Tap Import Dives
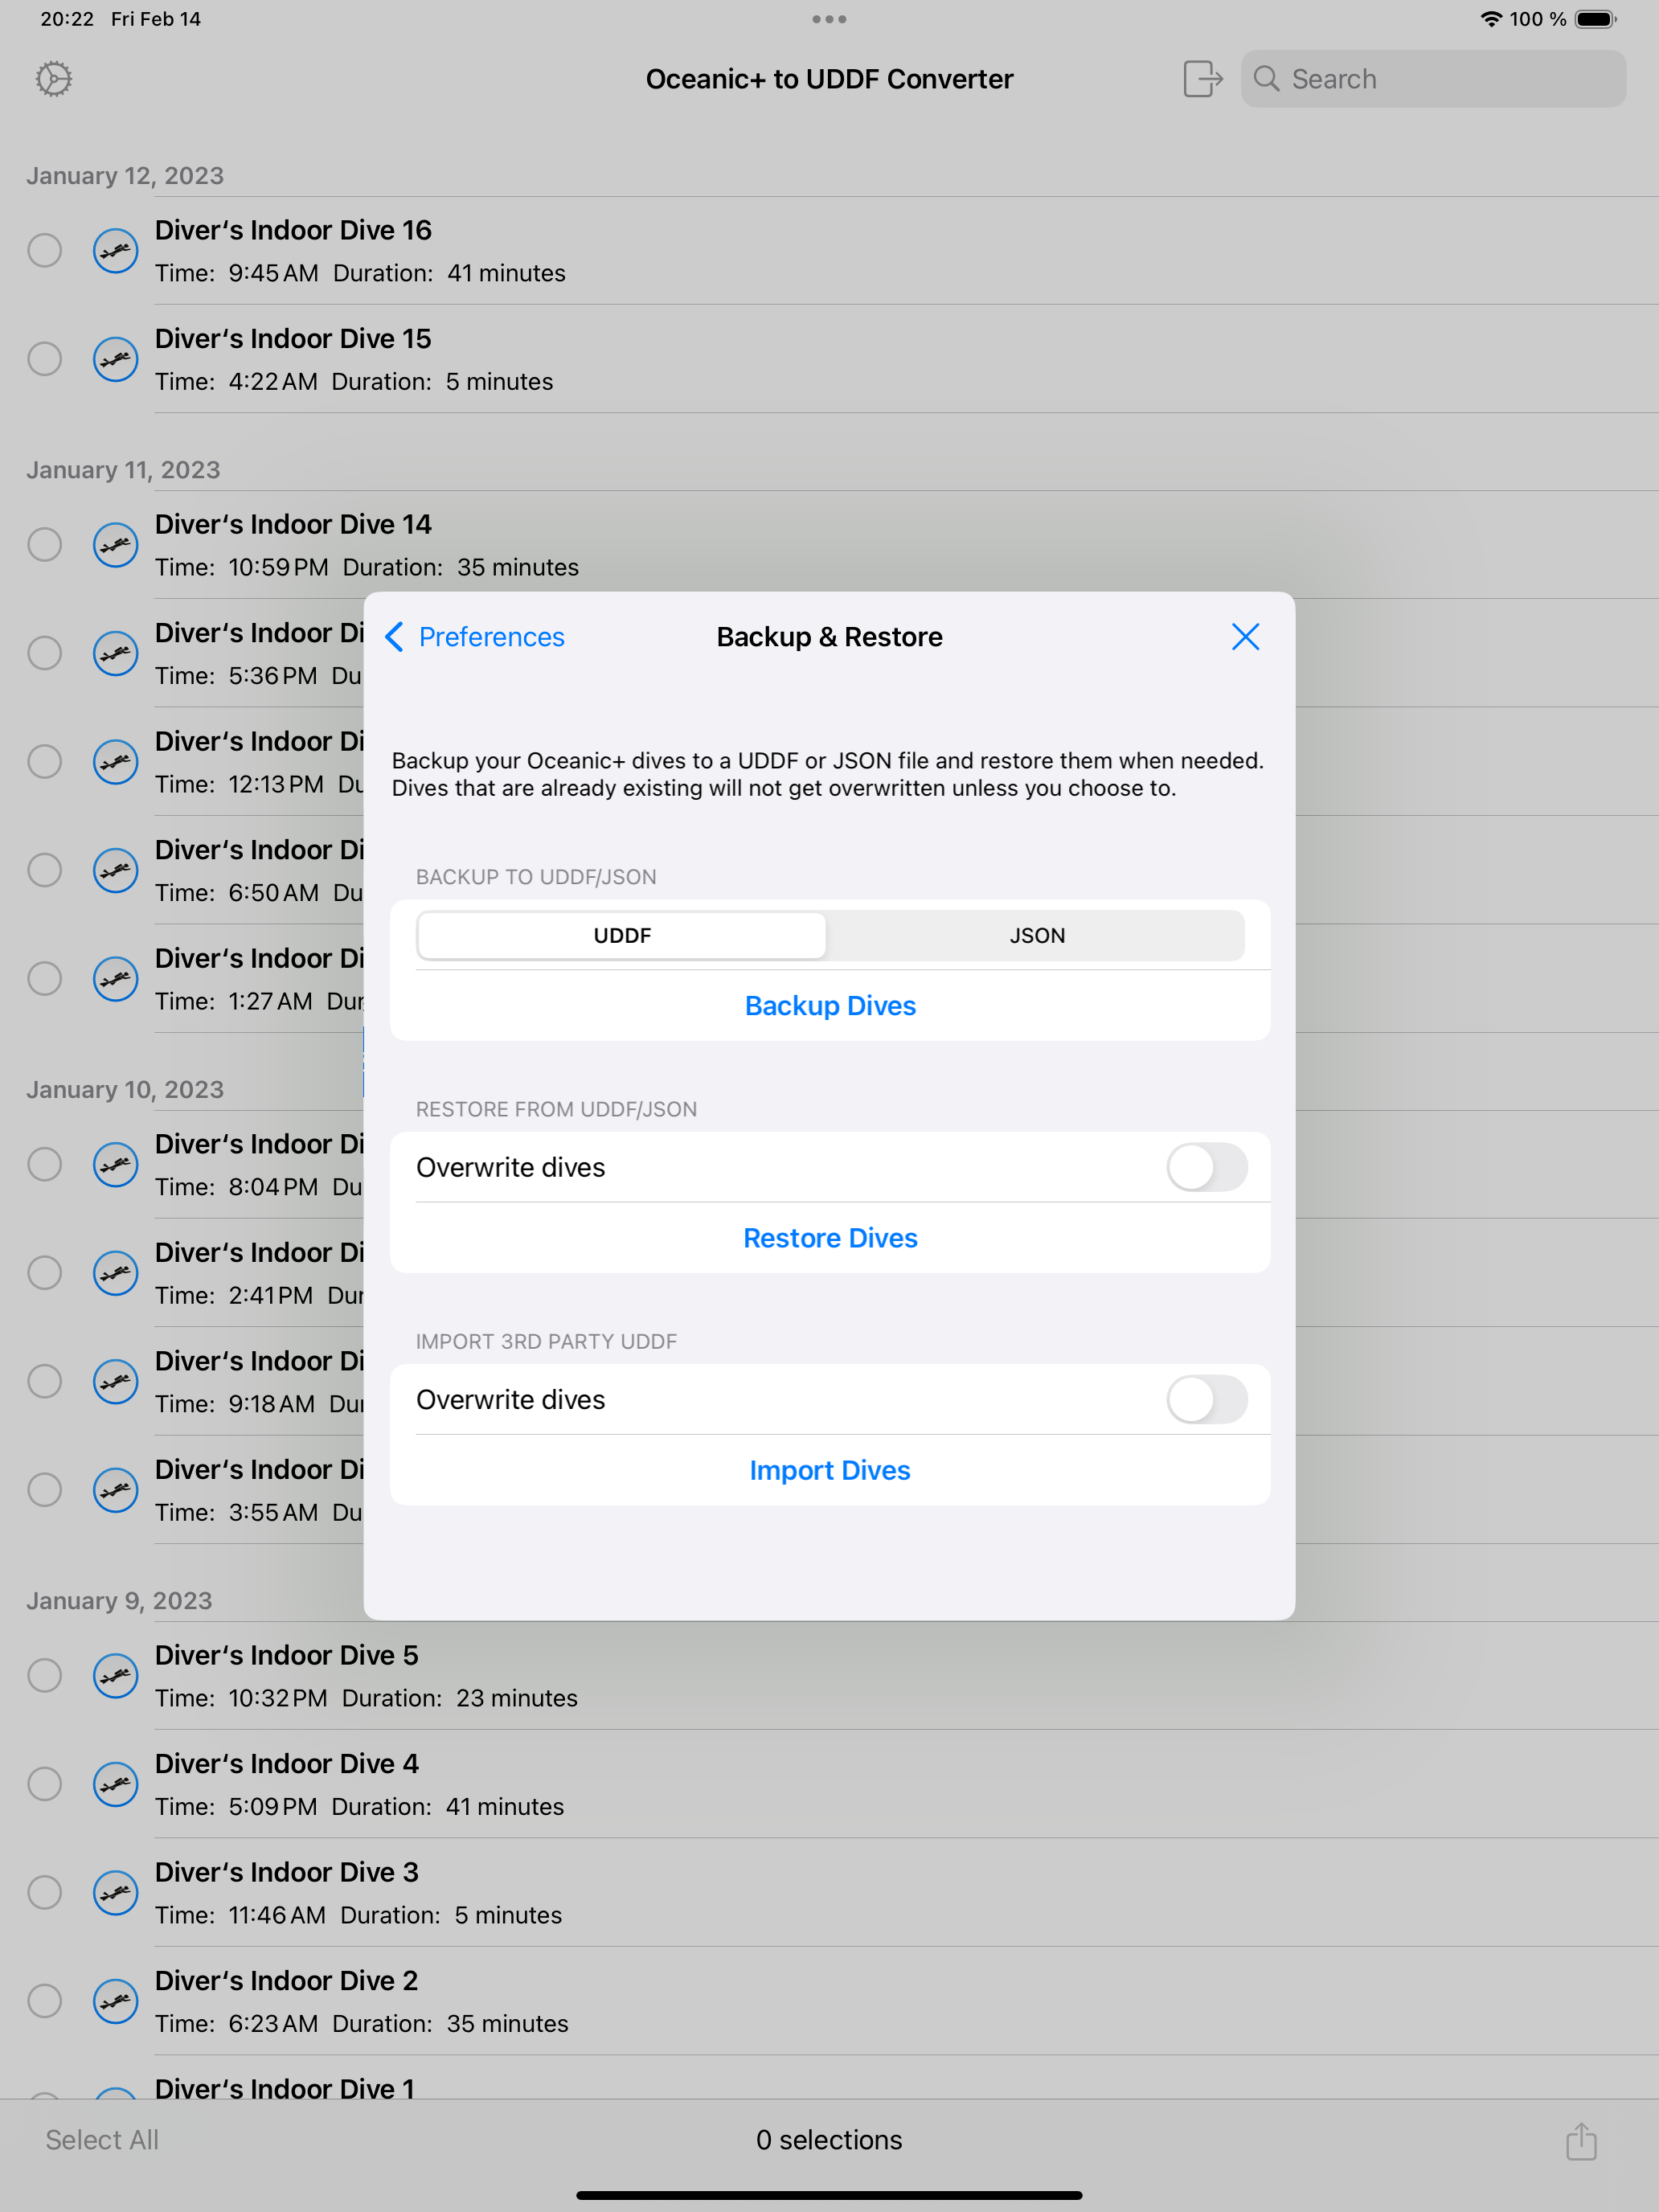Viewport: 1659px width, 2212px height. pos(830,1470)
